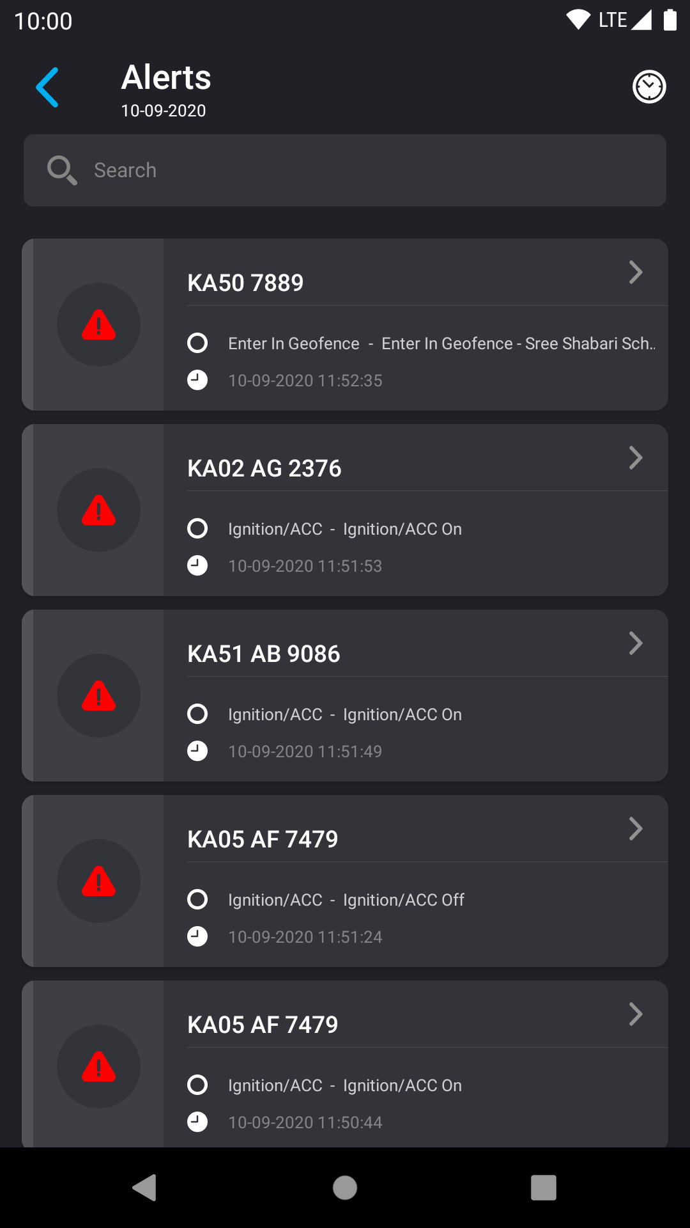Tap the clock icon next to 11:52:35

point(197,380)
